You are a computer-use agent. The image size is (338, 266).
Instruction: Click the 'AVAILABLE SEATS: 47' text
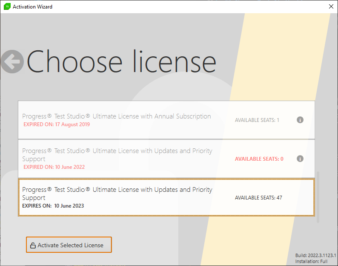click(258, 197)
